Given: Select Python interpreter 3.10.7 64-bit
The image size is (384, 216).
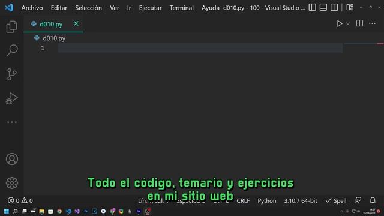Looking at the screenshot, I should click(301, 201).
